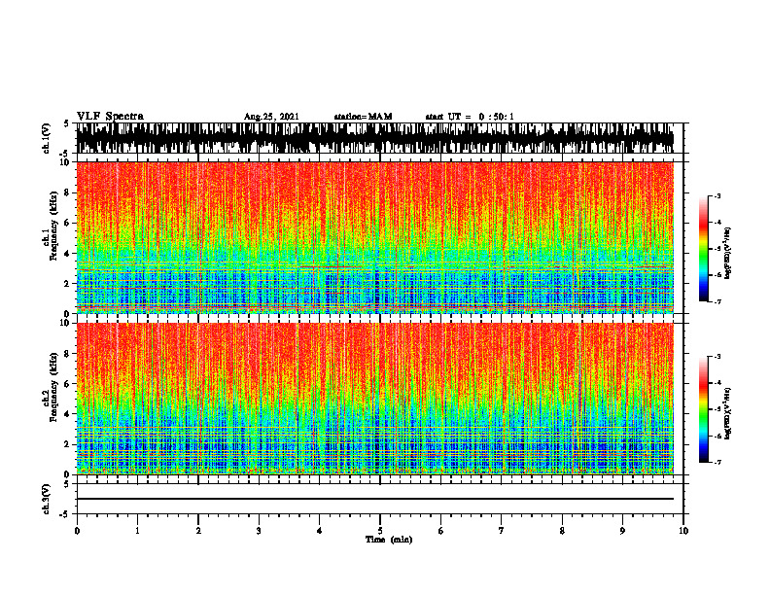Click inside the ch.2 spectrogram plot
The image size is (770, 595).
375,399
